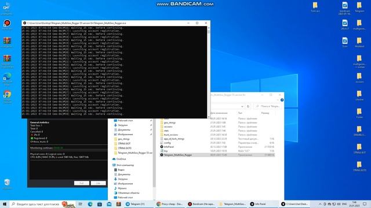Click the second button in Info Panel window
This screenshot has width=371, height=208.
click(98, 183)
